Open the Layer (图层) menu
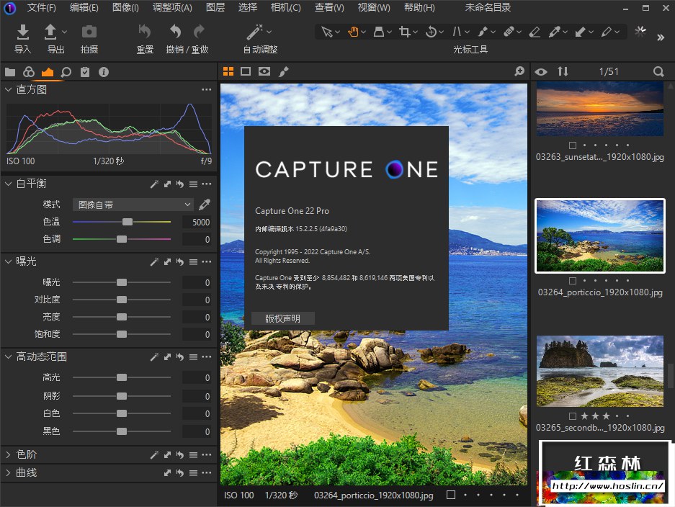 pyautogui.click(x=215, y=8)
